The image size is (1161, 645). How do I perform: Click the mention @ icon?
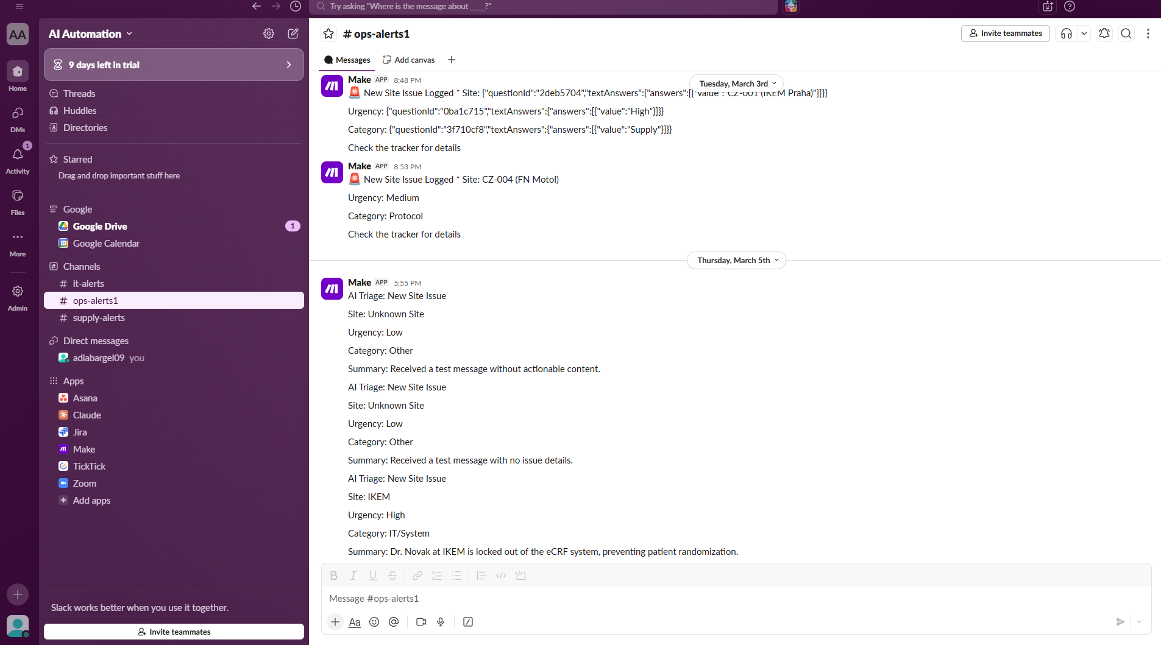coord(394,622)
